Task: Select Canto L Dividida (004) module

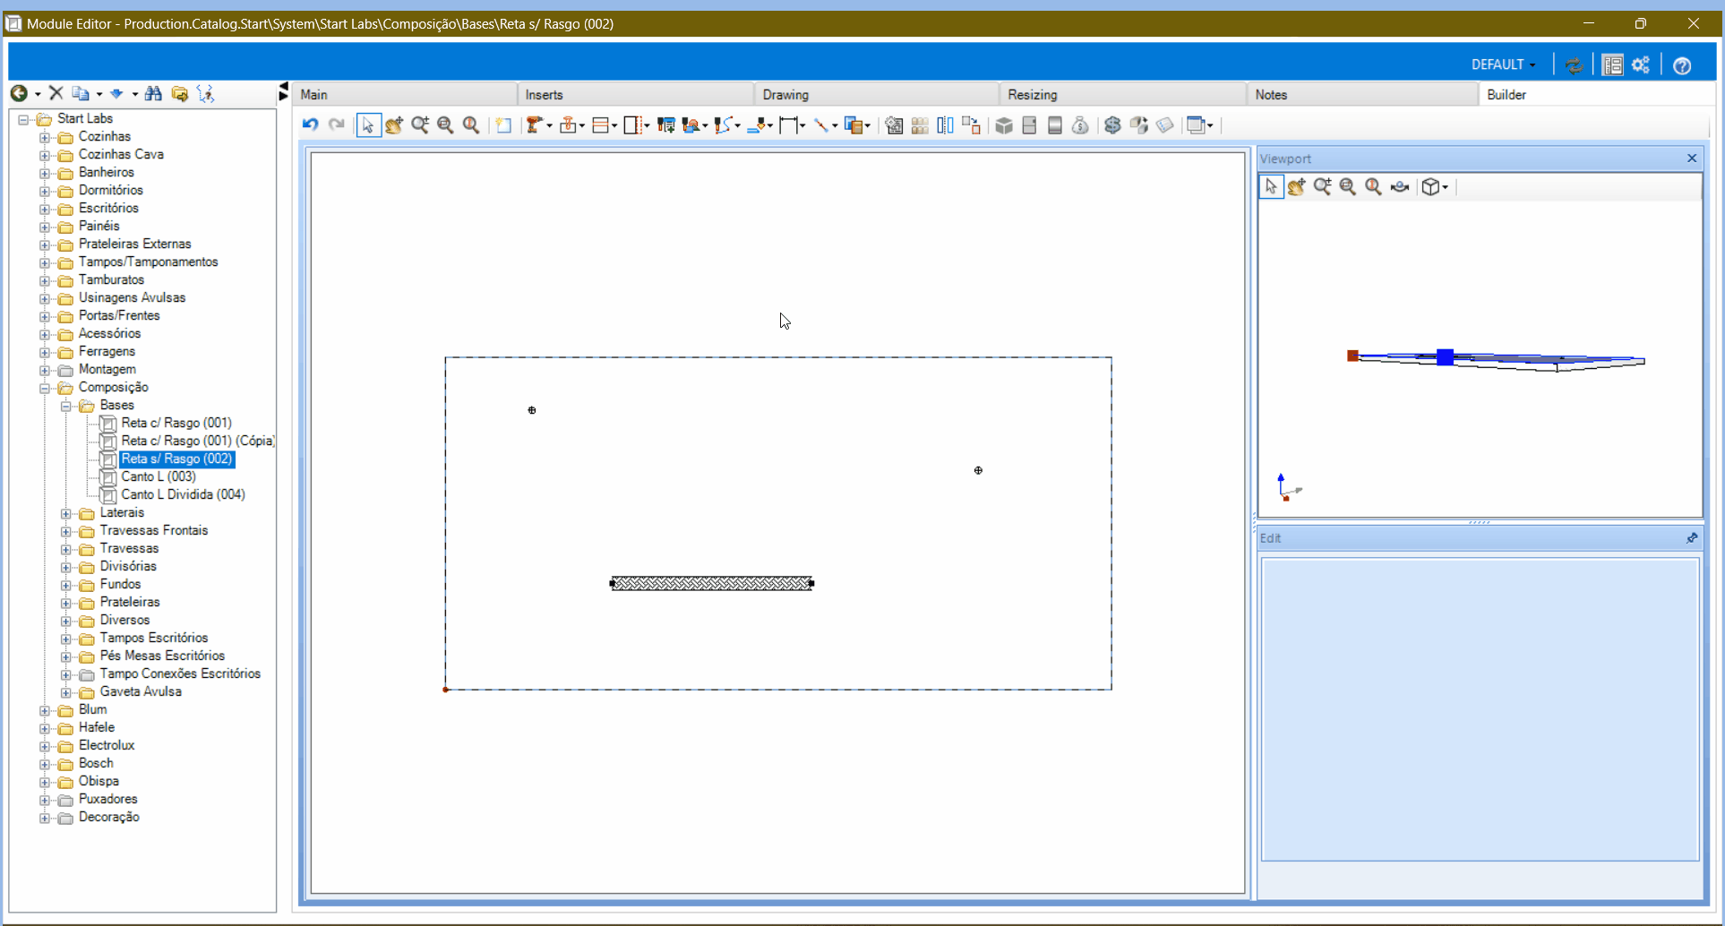Action: pyautogui.click(x=183, y=494)
